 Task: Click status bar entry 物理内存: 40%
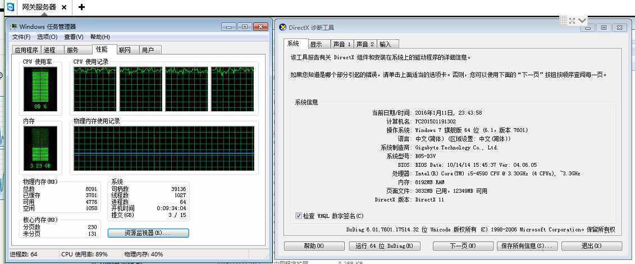(x=144, y=254)
